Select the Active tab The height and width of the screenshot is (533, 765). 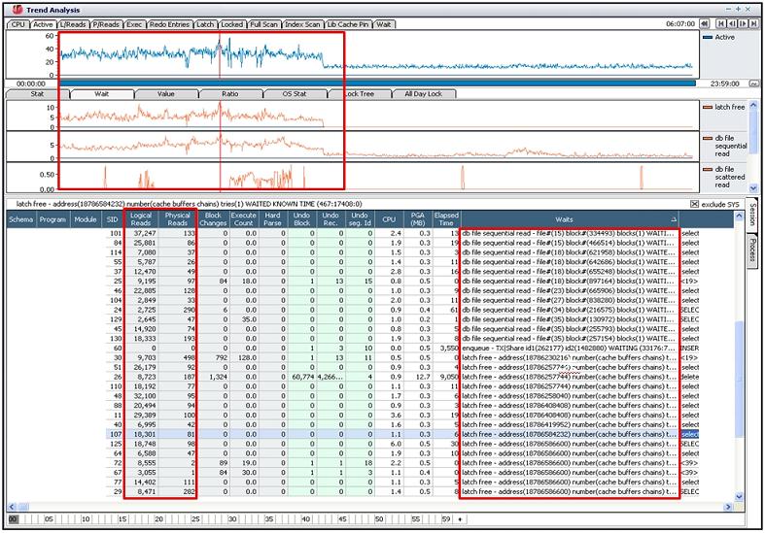click(43, 24)
